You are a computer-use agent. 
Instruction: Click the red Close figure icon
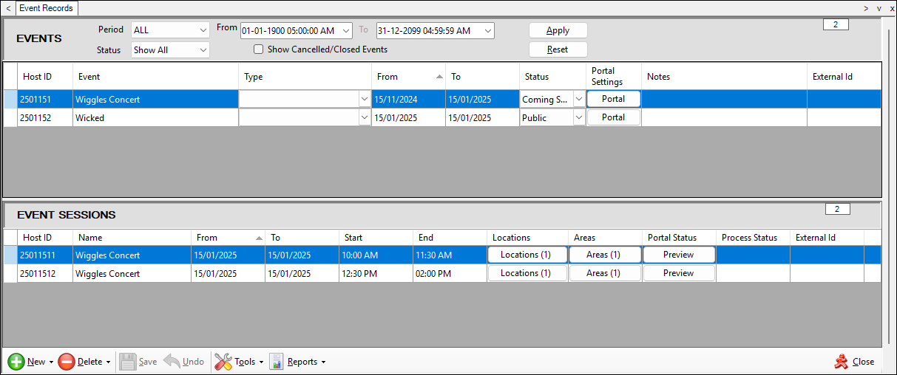(841, 362)
